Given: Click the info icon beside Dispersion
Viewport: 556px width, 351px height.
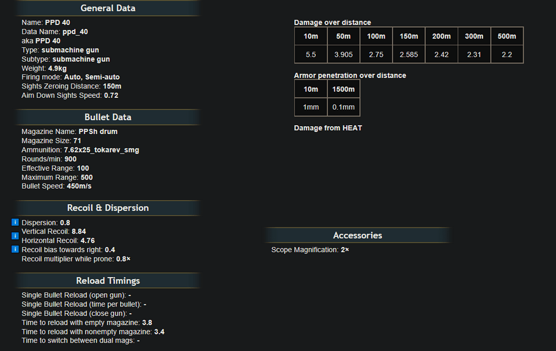Looking at the screenshot, I should coord(15,223).
